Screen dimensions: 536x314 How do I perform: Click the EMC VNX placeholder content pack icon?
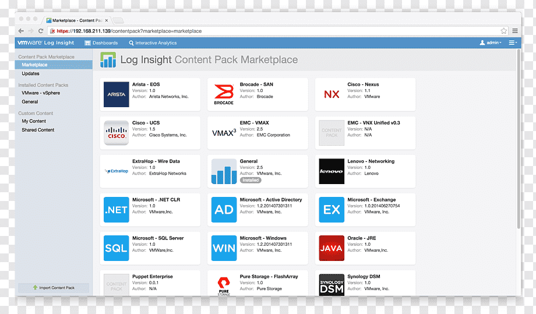pyautogui.click(x=332, y=133)
